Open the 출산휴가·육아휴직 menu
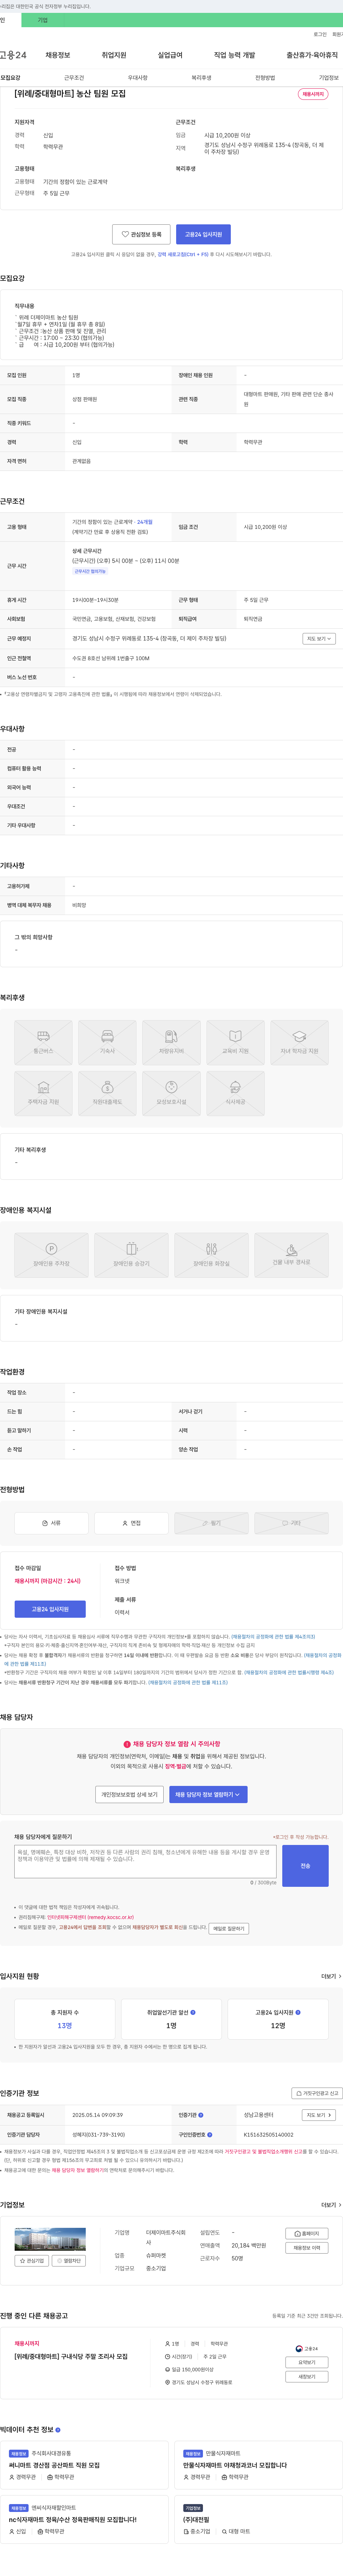343x2576 pixels. click(312, 55)
